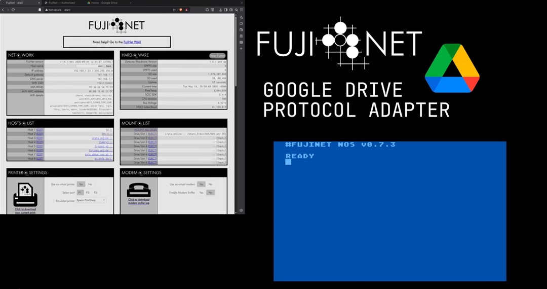
Task: Click the READY prompt in Atari screen
Action: coord(300,156)
